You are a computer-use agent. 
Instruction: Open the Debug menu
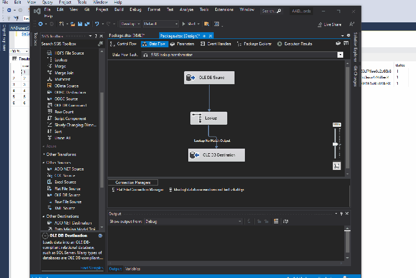coord(135,9)
